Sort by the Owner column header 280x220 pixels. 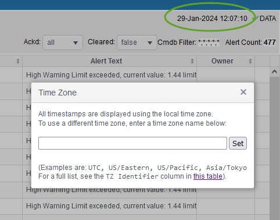(x=222, y=61)
